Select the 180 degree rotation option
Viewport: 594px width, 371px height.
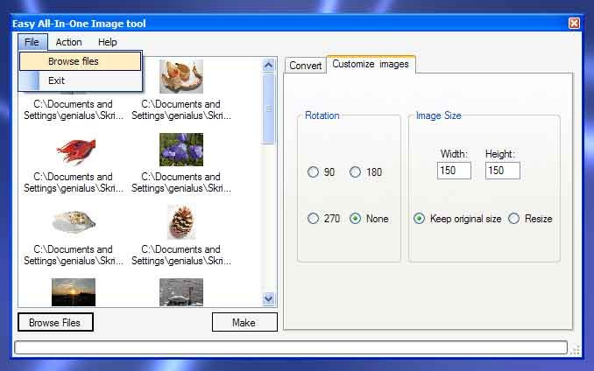pos(365,172)
